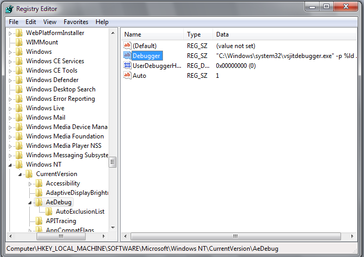Click the AutoExclusionList folder icon
This screenshot has height=257, width=364.
[49, 212]
